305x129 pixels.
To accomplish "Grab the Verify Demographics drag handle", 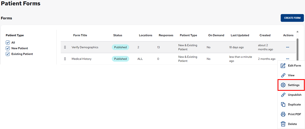I will click(65, 47).
